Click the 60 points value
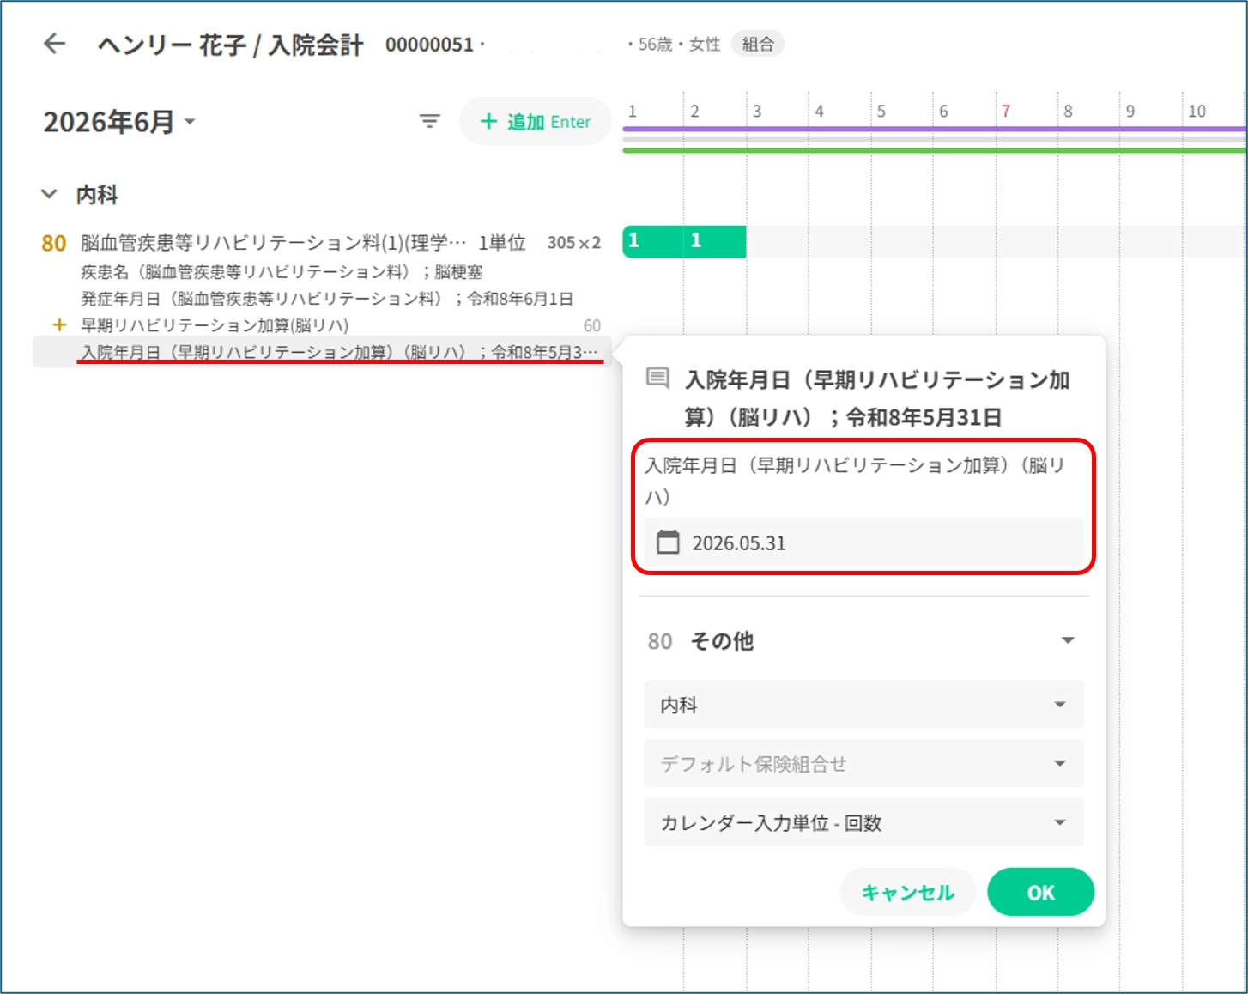 coord(592,325)
